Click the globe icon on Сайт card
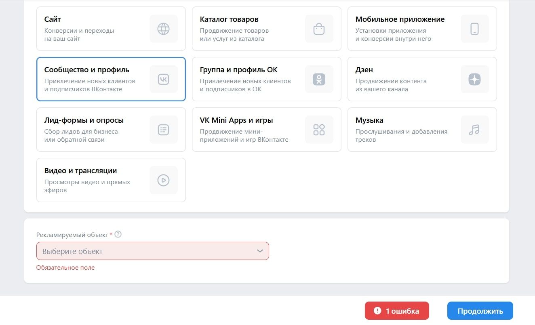 point(163,29)
